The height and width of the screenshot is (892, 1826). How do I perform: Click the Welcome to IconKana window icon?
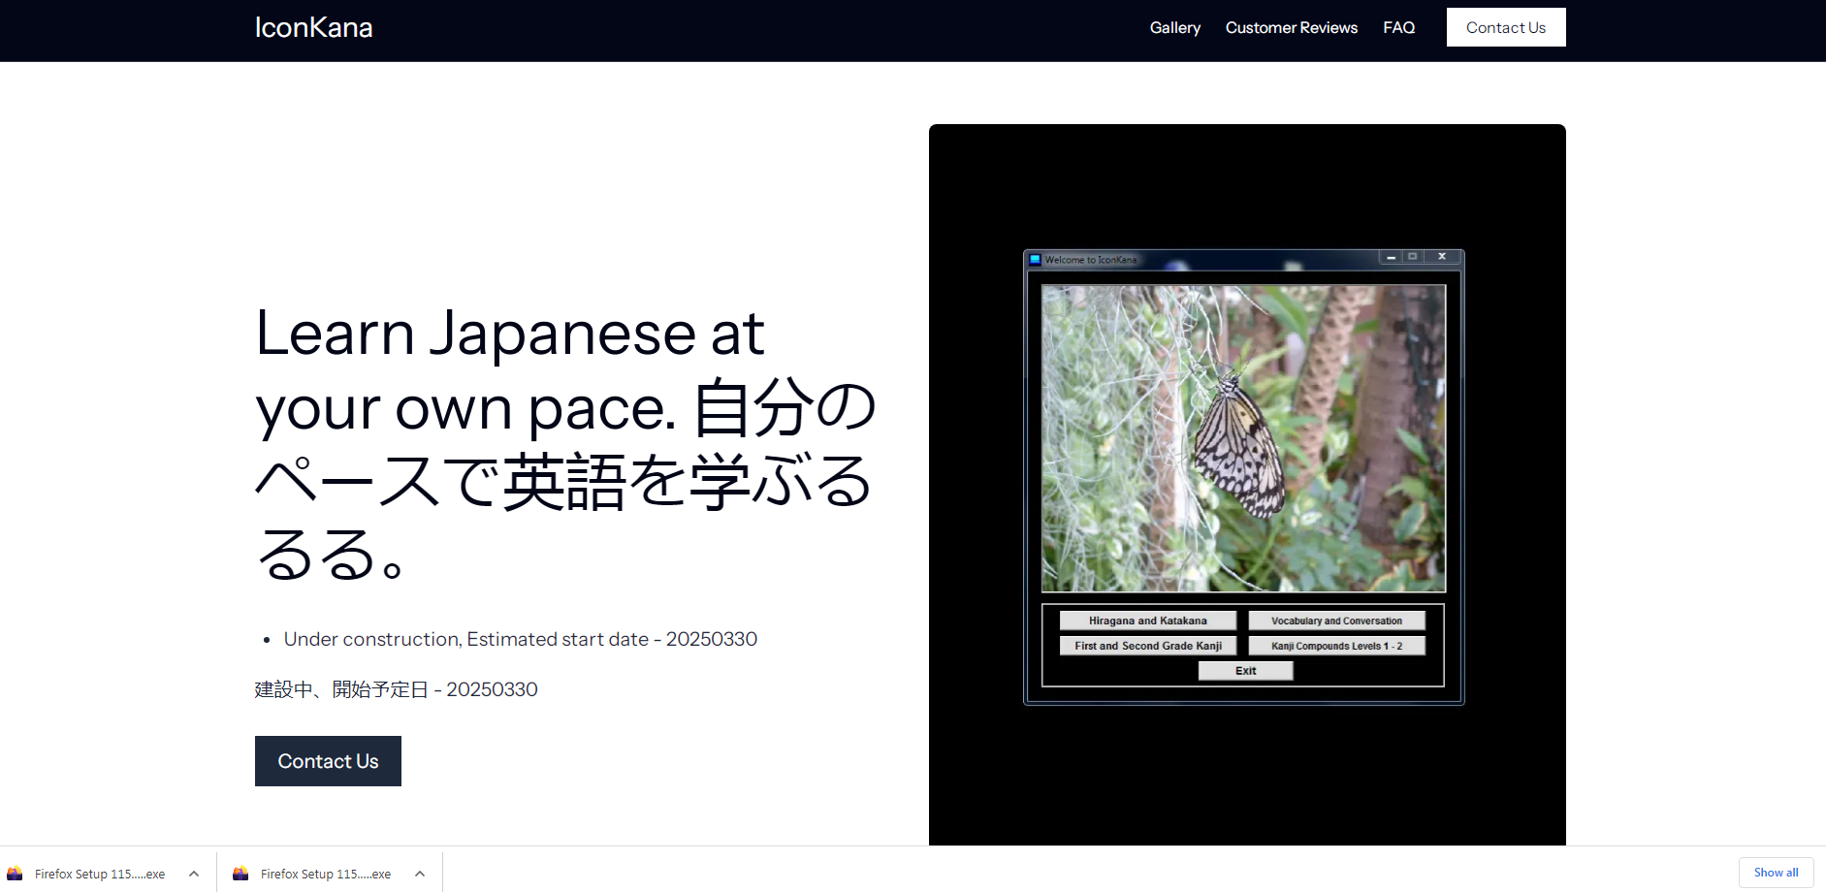[1035, 260]
